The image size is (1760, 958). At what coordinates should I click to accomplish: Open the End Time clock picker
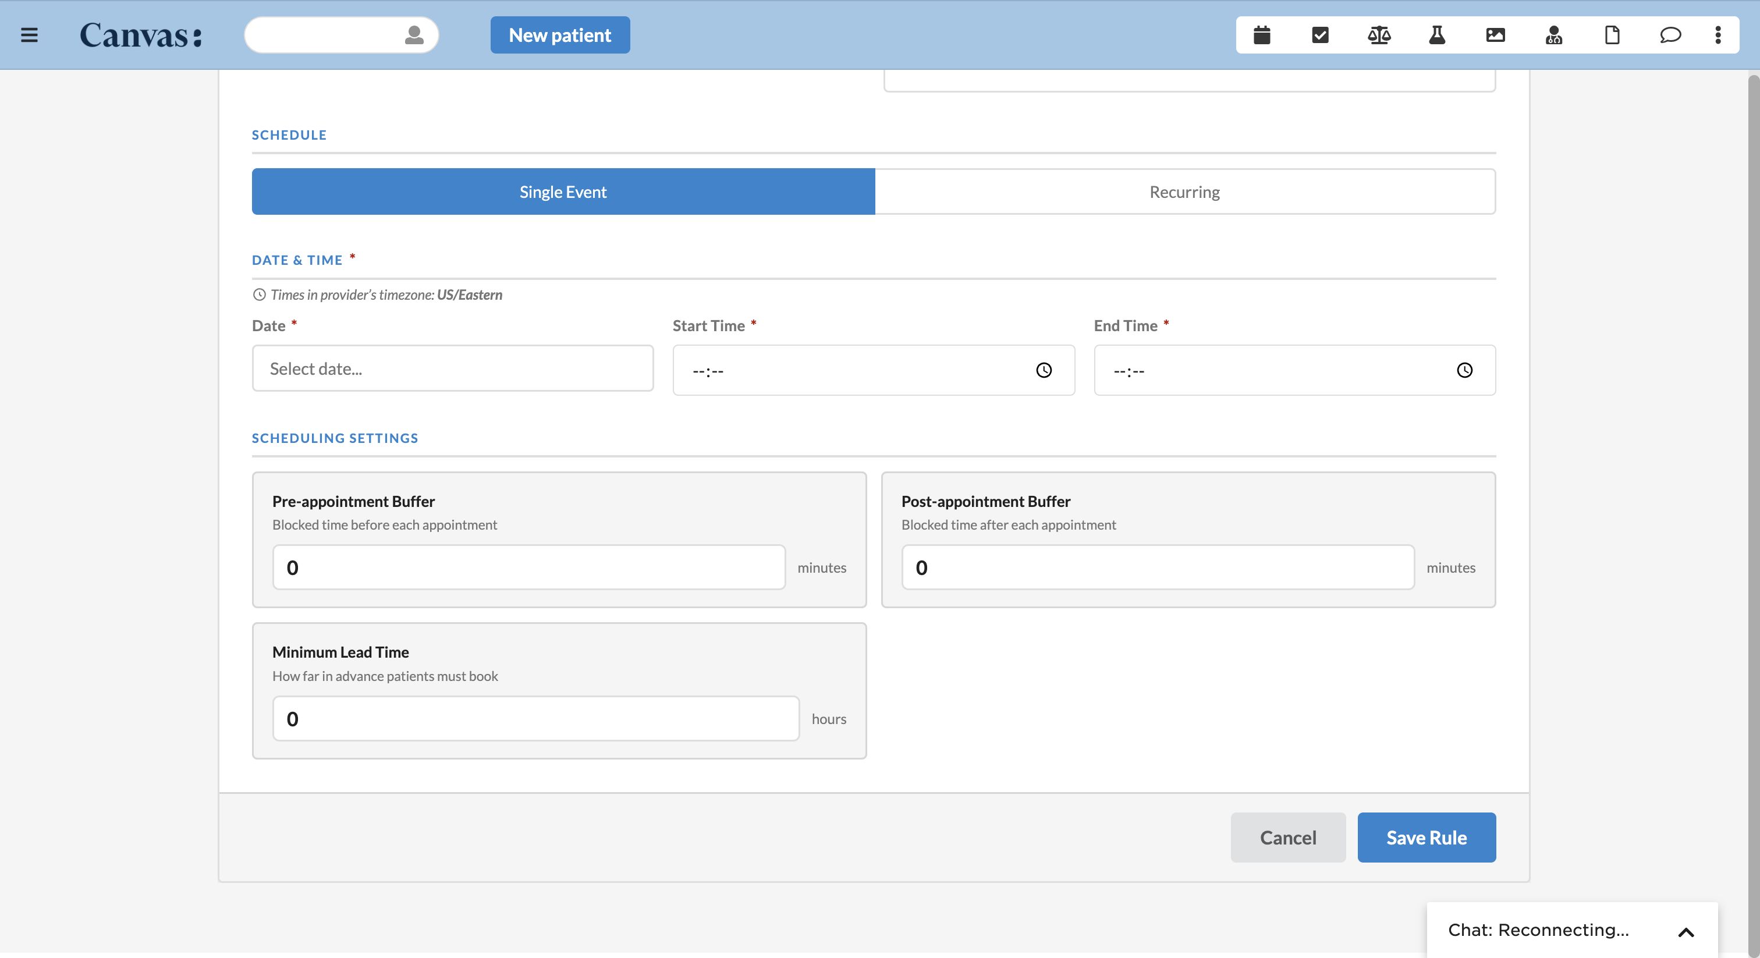(1464, 370)
